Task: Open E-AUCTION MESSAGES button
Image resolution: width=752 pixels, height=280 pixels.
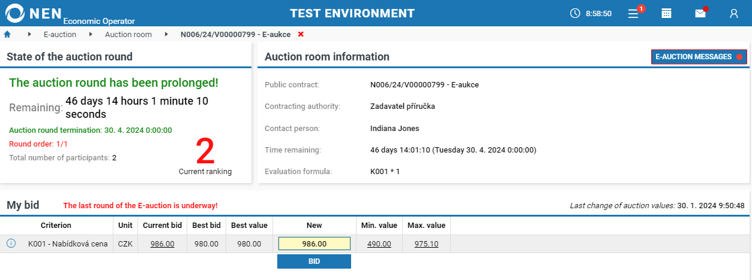Action: click(x=699, y=57)
